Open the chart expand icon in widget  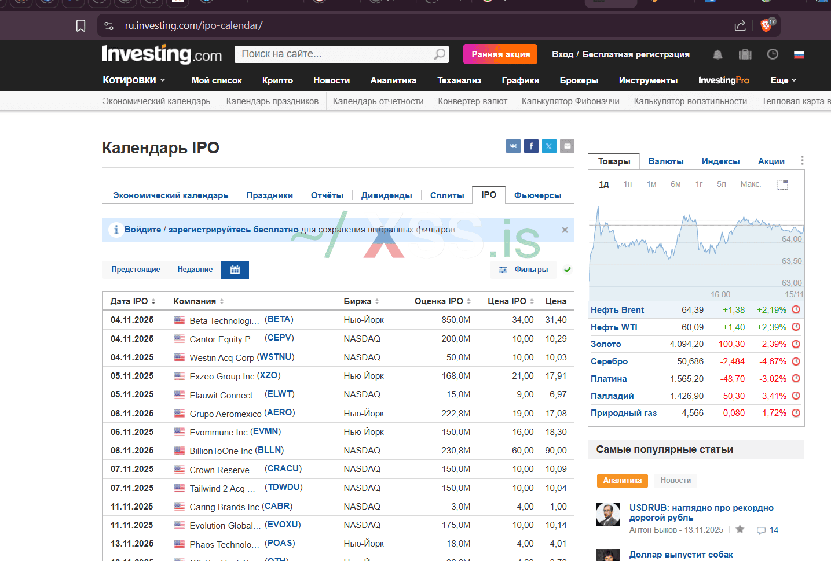click(782, 184)
